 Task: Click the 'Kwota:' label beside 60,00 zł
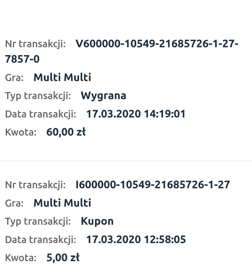click(21, 132)
